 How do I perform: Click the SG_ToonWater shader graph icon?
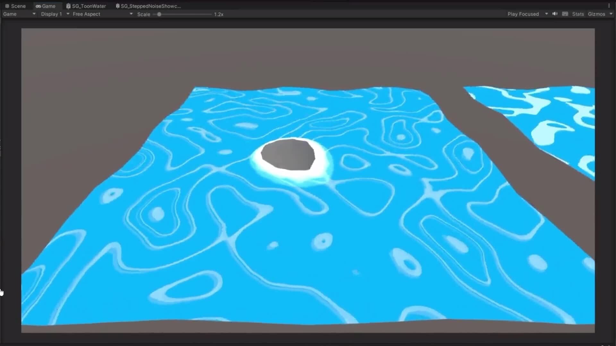(68, 6)
